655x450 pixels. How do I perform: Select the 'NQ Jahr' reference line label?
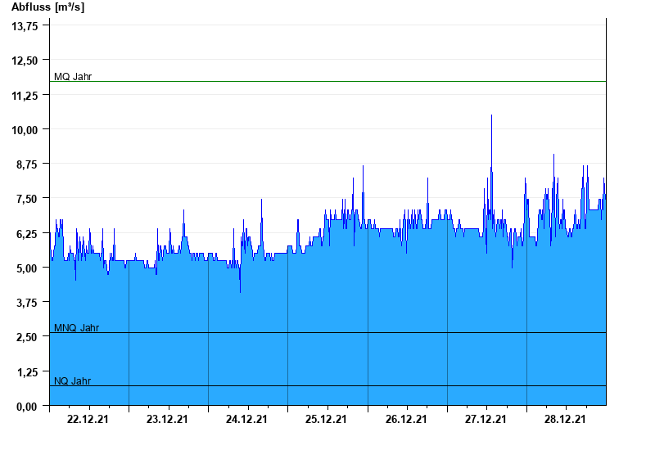(x=72, y=380)
